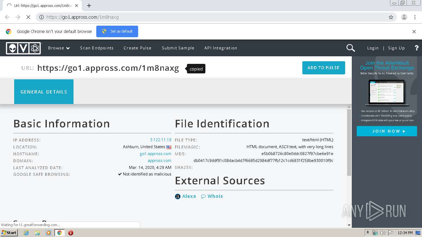The width and height of the screenshot is (422, 237).
Task: Stop page loading with X button
Action: (28, 17)
